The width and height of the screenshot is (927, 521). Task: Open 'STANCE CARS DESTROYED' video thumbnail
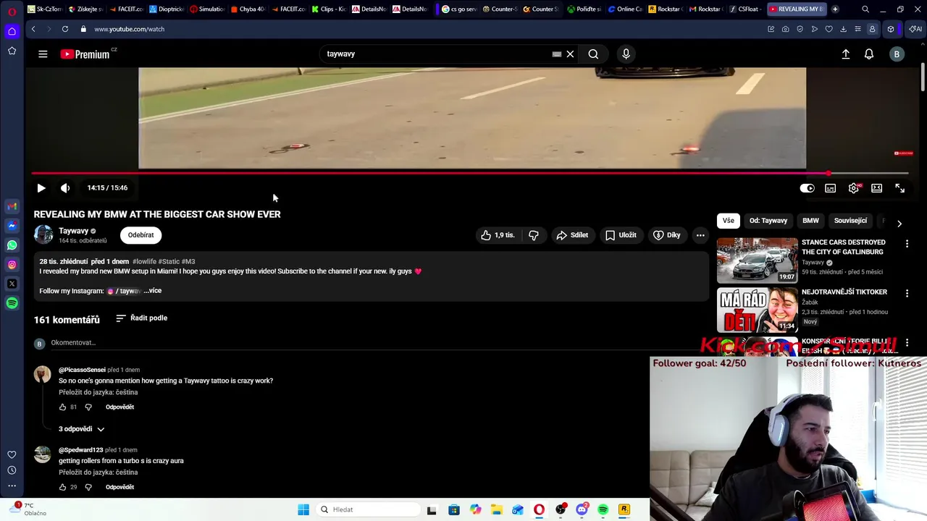click(x=757, y=260)
